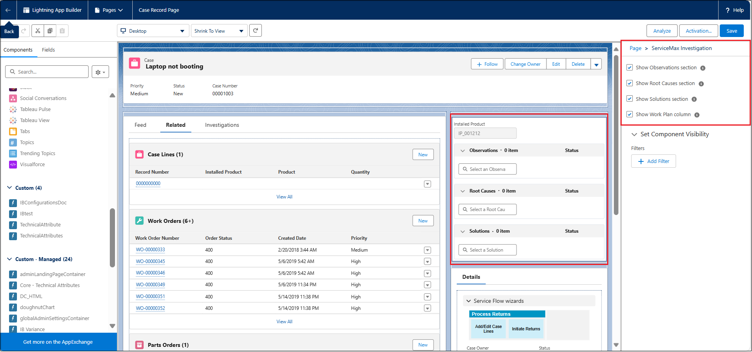Click the components list scrollbar thumb
This screenshot has width=752, height=352.
pos(113,238)
